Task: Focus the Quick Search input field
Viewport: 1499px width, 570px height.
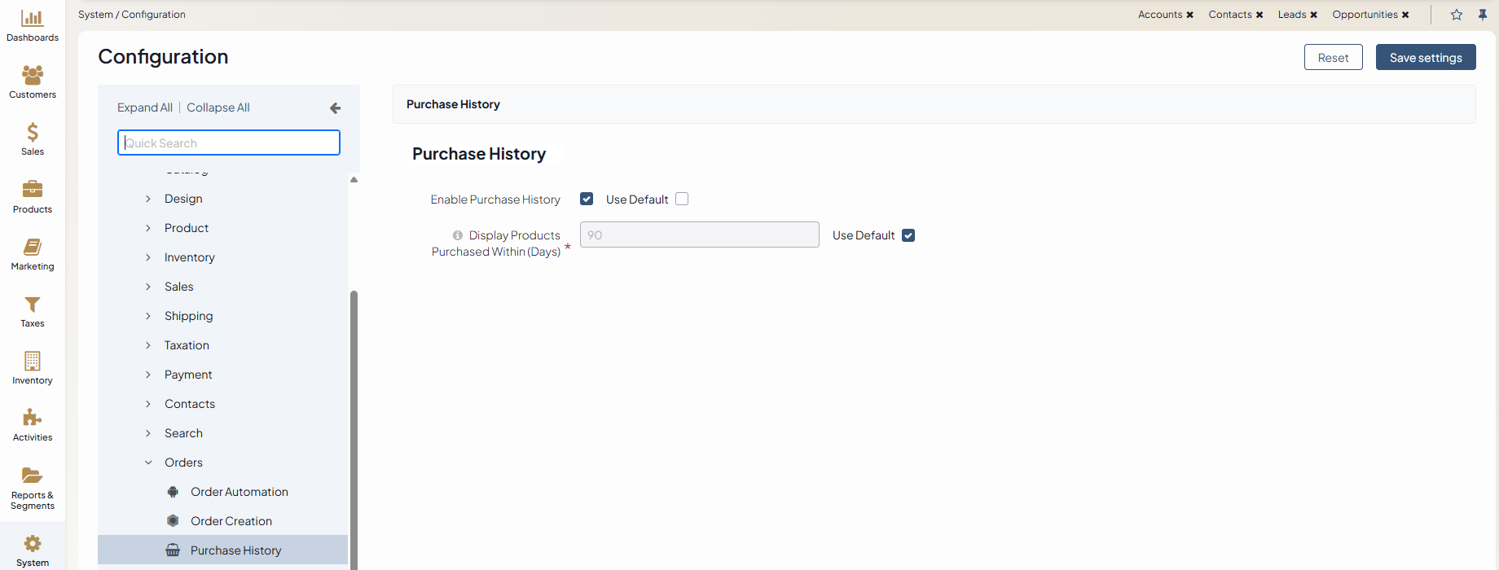Action: pyautogui.click(x=229, y=143)
